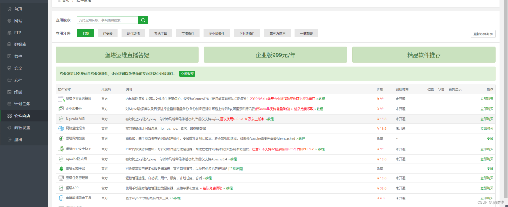Click the 堡塔云控平台 plugin icon

point(61,169)
